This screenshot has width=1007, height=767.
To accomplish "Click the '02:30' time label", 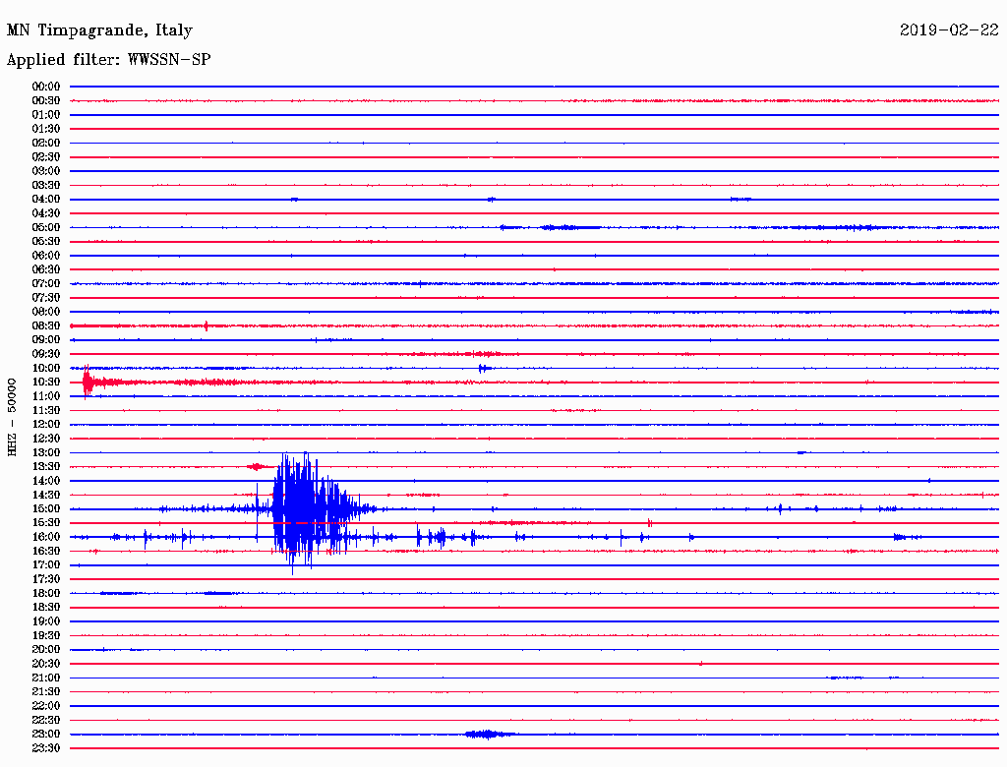I will pyautogui.click(x=45, y=156).
